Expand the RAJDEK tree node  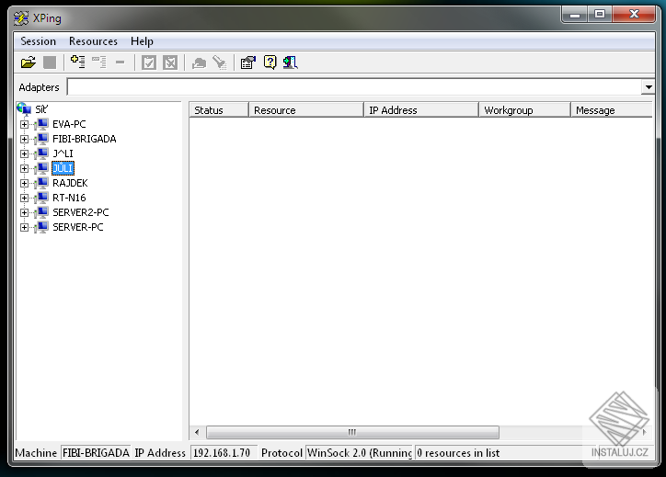pyautogui.click(x=24, y=183)
